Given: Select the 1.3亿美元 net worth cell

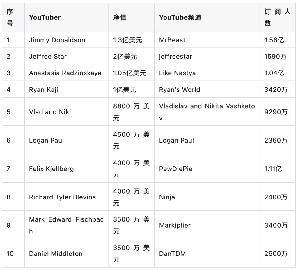Looking at the screenshot, I should pos(131,39).
